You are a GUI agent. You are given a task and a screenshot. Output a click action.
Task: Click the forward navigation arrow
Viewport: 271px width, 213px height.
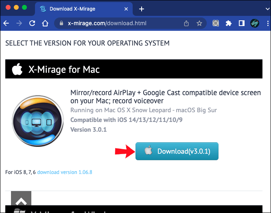point(19,23)
